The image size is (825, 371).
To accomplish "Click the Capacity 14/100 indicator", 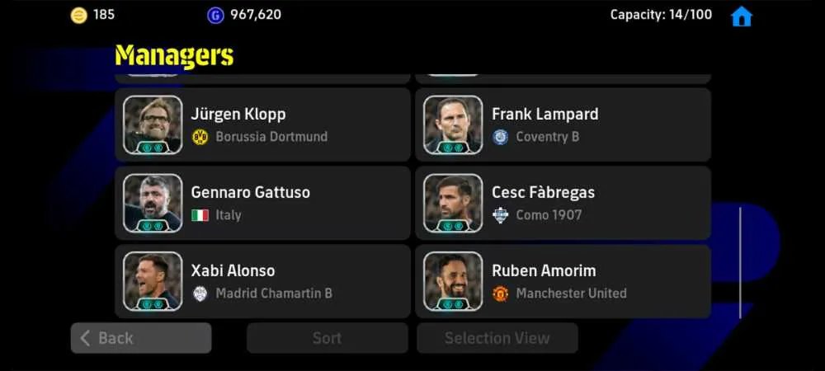I will (661, 15).
